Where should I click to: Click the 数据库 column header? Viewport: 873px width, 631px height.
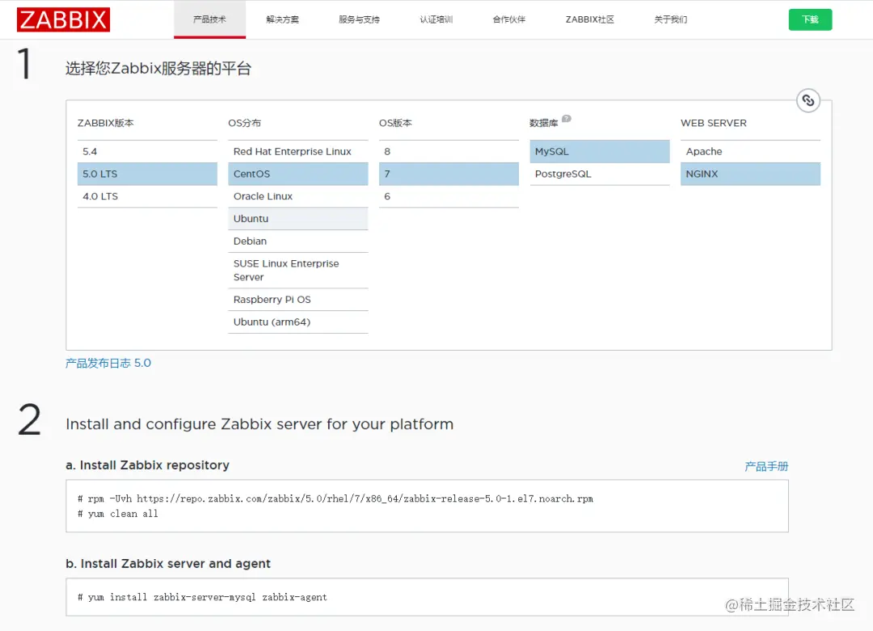543,123
